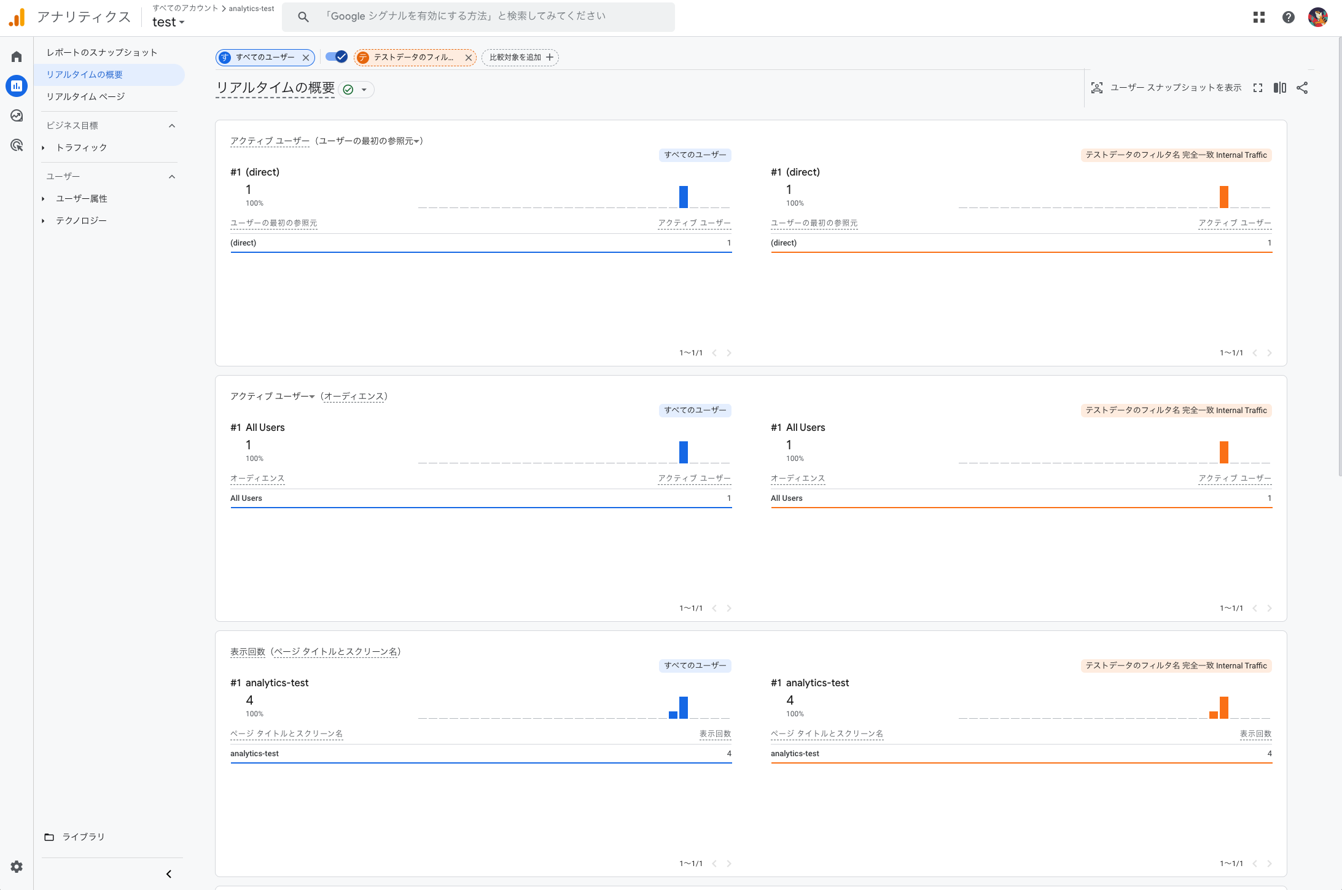Click the 比較対象を追加 button
The image size is (1342, 890).
click(520, 57)
